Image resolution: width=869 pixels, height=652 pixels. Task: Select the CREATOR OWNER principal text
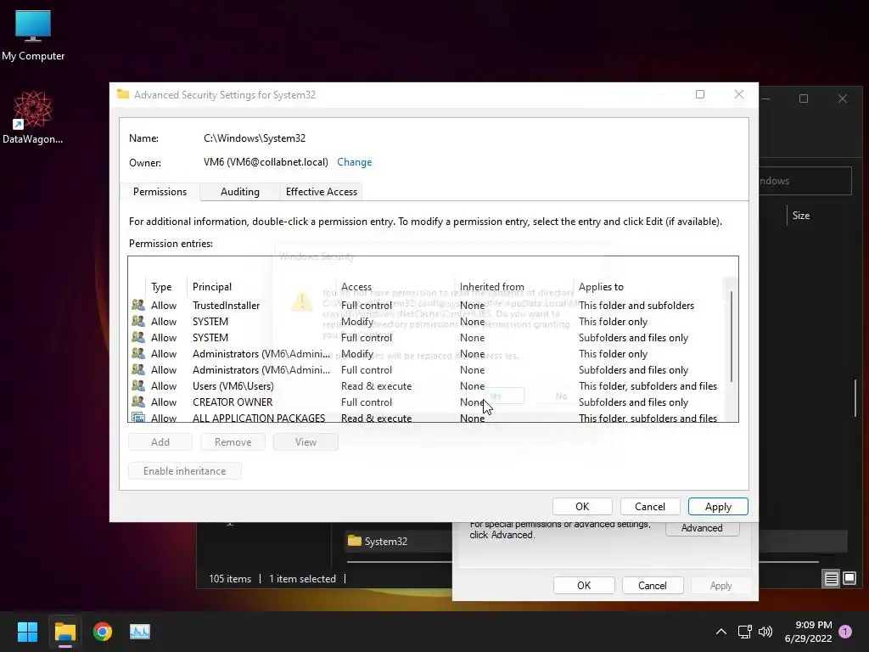[x=233, y=402]
